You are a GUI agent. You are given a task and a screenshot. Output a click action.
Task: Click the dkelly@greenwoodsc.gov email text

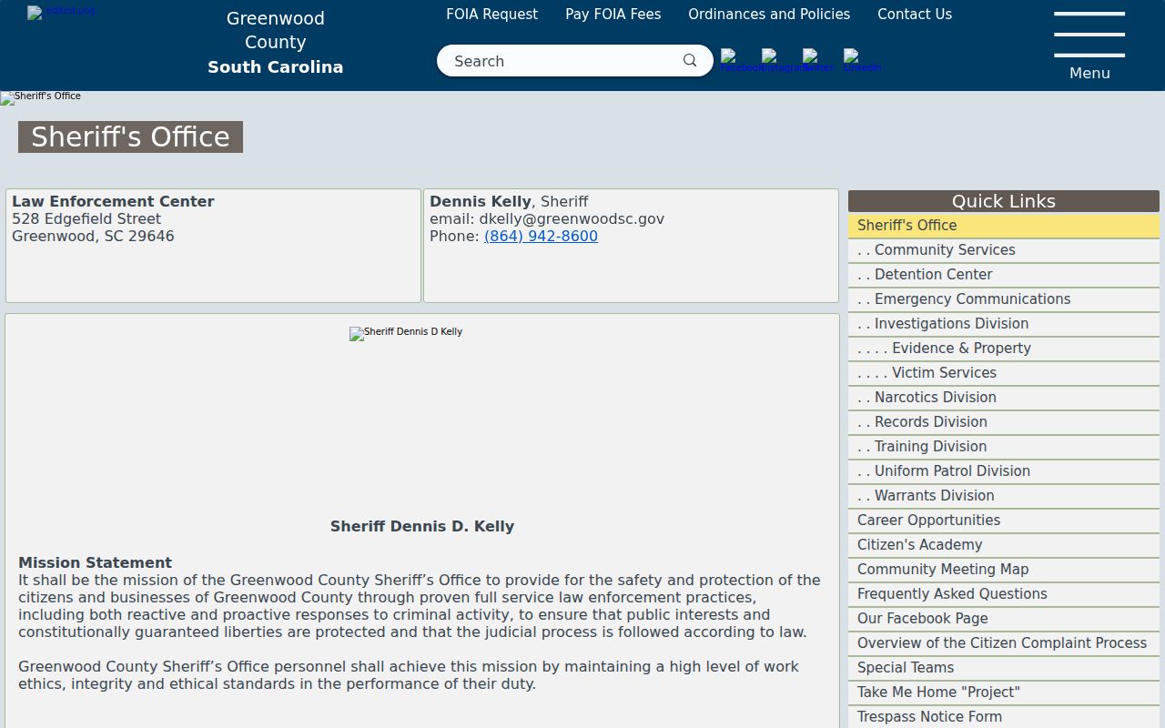point(572,219)
